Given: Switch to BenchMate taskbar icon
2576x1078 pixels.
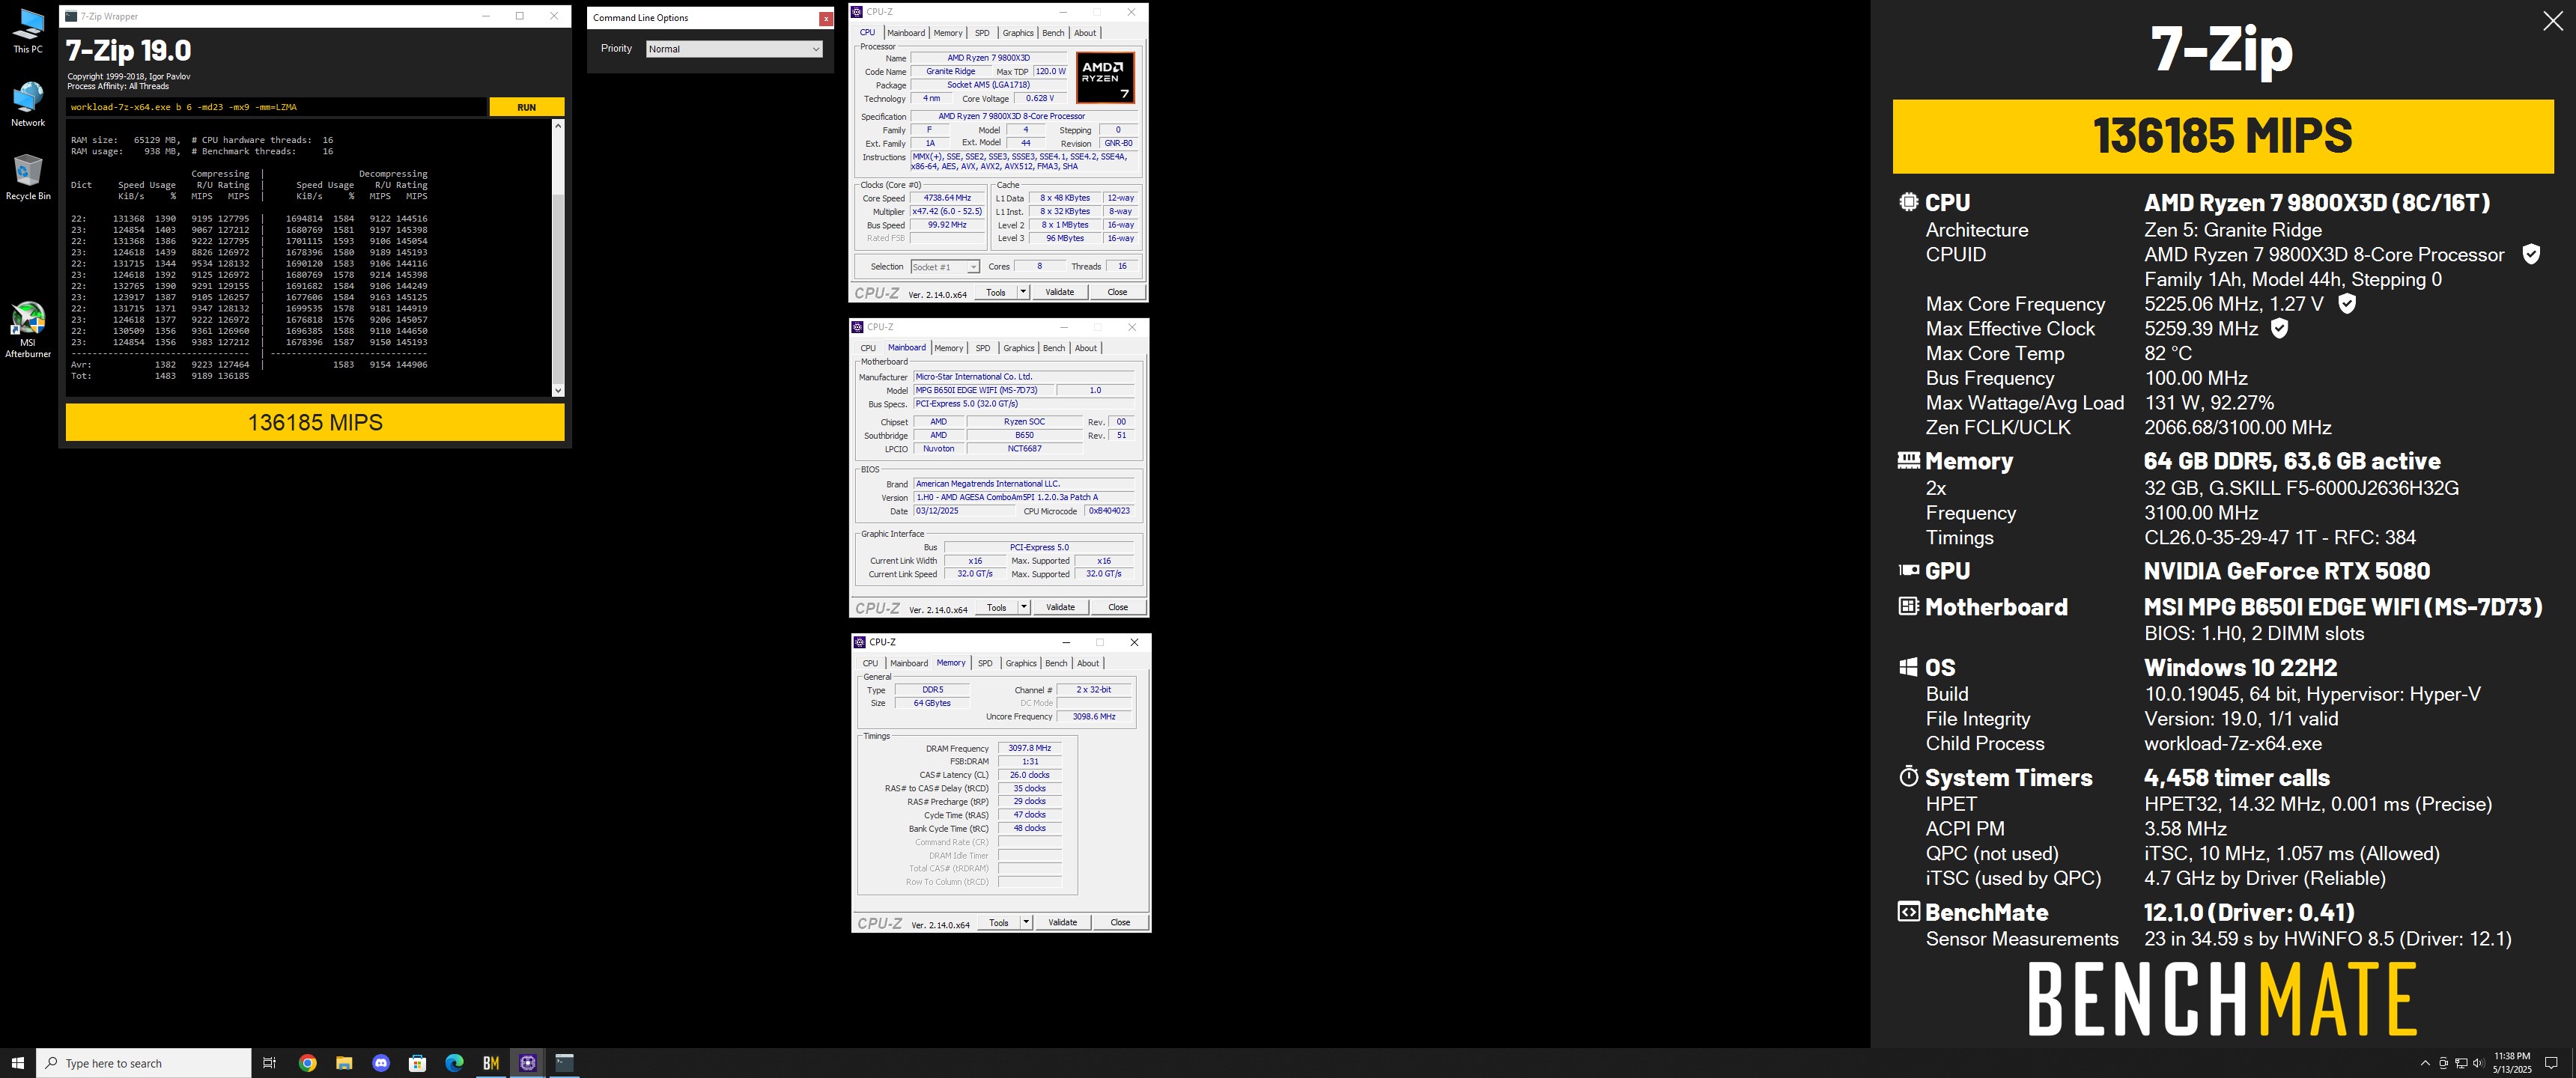Looking at the screenshot, I should (x=491, y=1063).
